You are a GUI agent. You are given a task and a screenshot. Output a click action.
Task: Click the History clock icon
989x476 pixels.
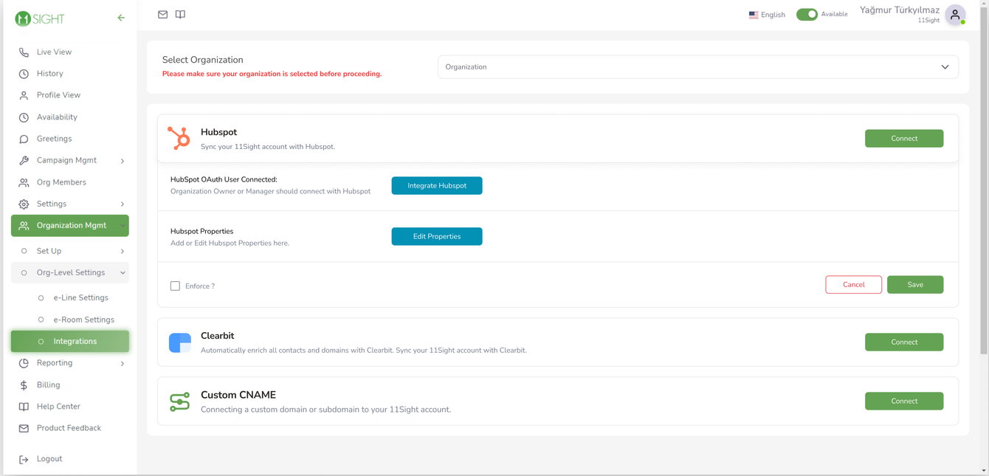point(24,74)
